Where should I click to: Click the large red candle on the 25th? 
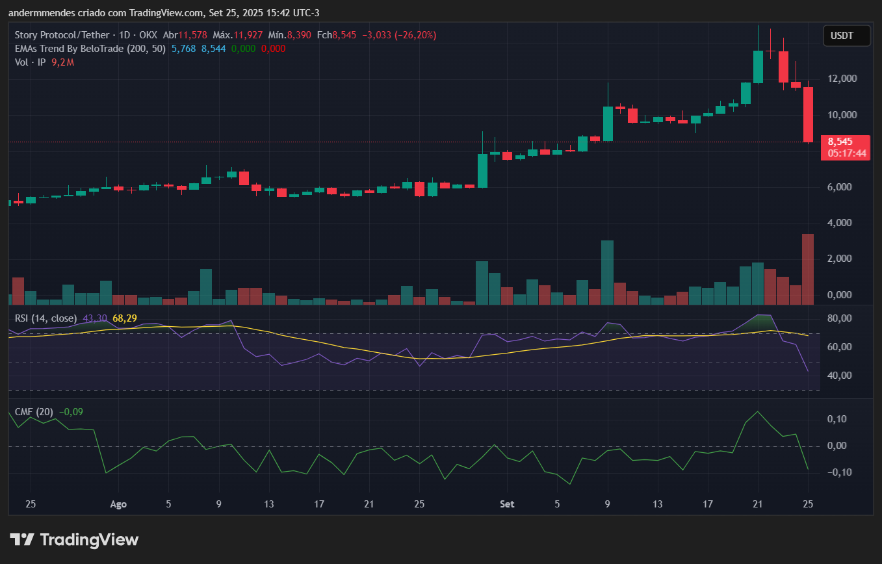[x=808, y=114]
